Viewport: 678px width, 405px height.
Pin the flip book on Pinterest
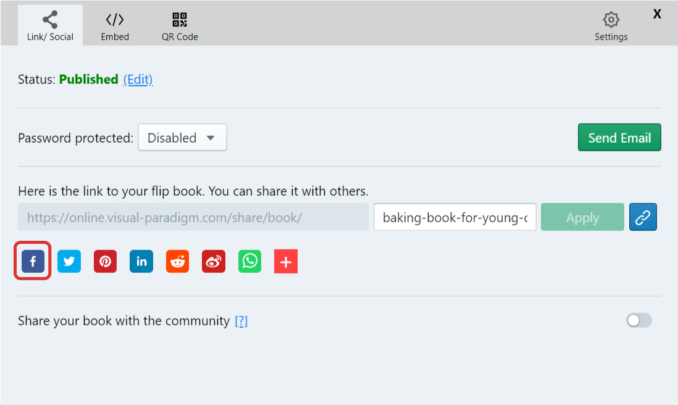pyautogui.click(x=106, y=262)
